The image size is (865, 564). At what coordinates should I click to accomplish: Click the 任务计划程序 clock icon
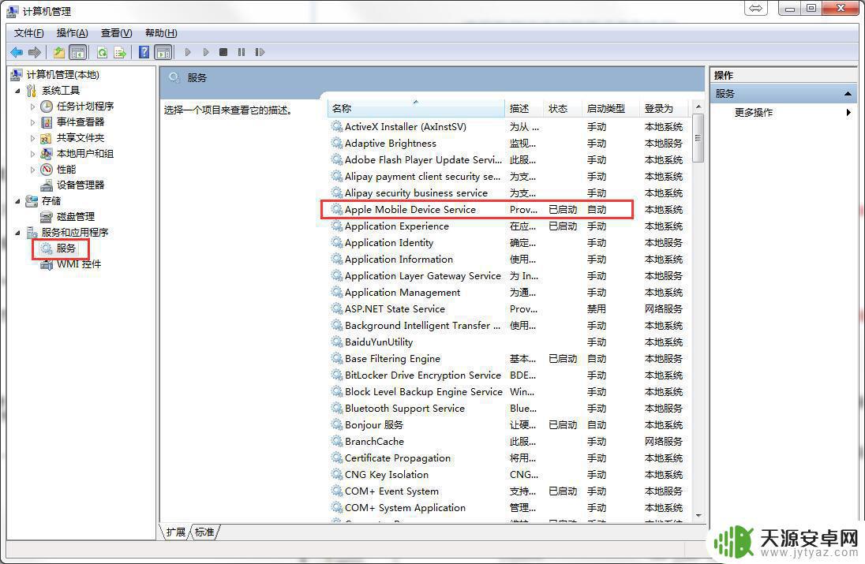[47, 106]
